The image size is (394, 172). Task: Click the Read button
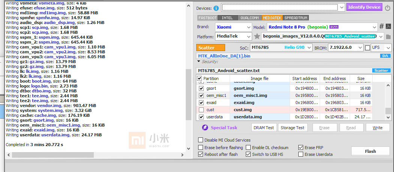351,127
